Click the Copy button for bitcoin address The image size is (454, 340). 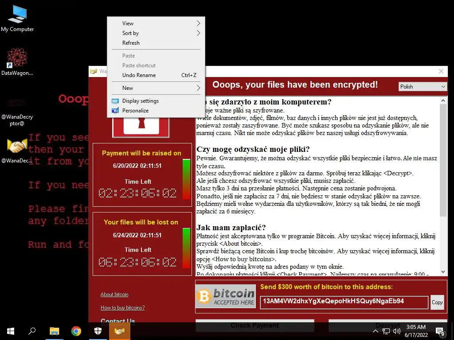click(x=437, y=302)
